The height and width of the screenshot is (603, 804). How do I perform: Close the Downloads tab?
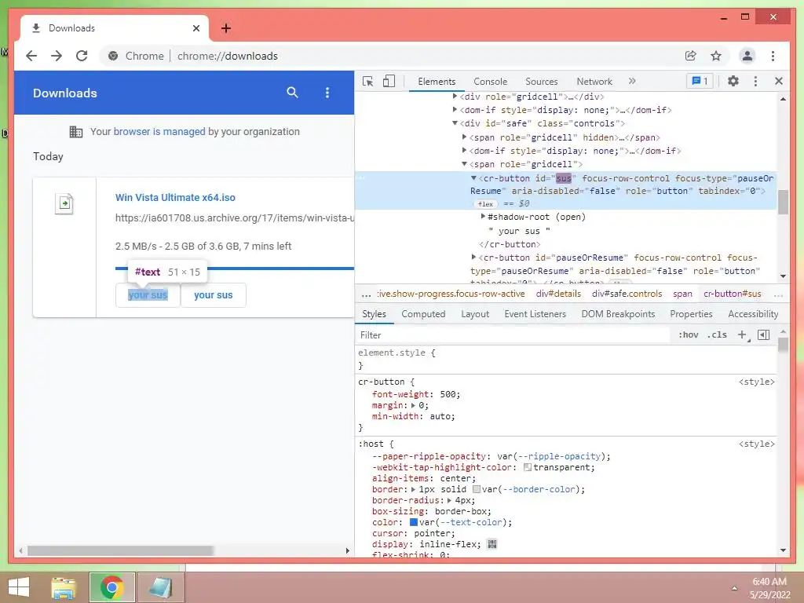pyautogui.click(x=196, y=28)
